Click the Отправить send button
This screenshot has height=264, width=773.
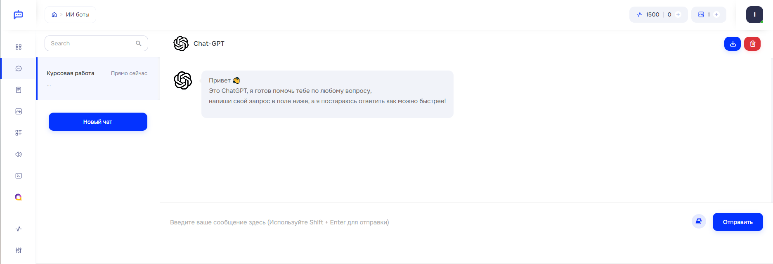pos(738,222)
